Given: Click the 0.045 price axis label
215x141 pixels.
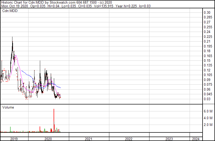Looking at the screenshot, I should (208, 94).
